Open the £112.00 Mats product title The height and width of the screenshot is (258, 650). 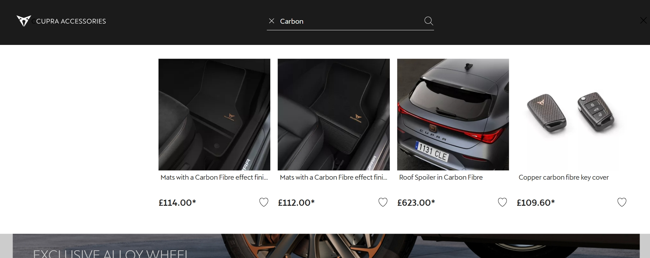click(333, 177)
